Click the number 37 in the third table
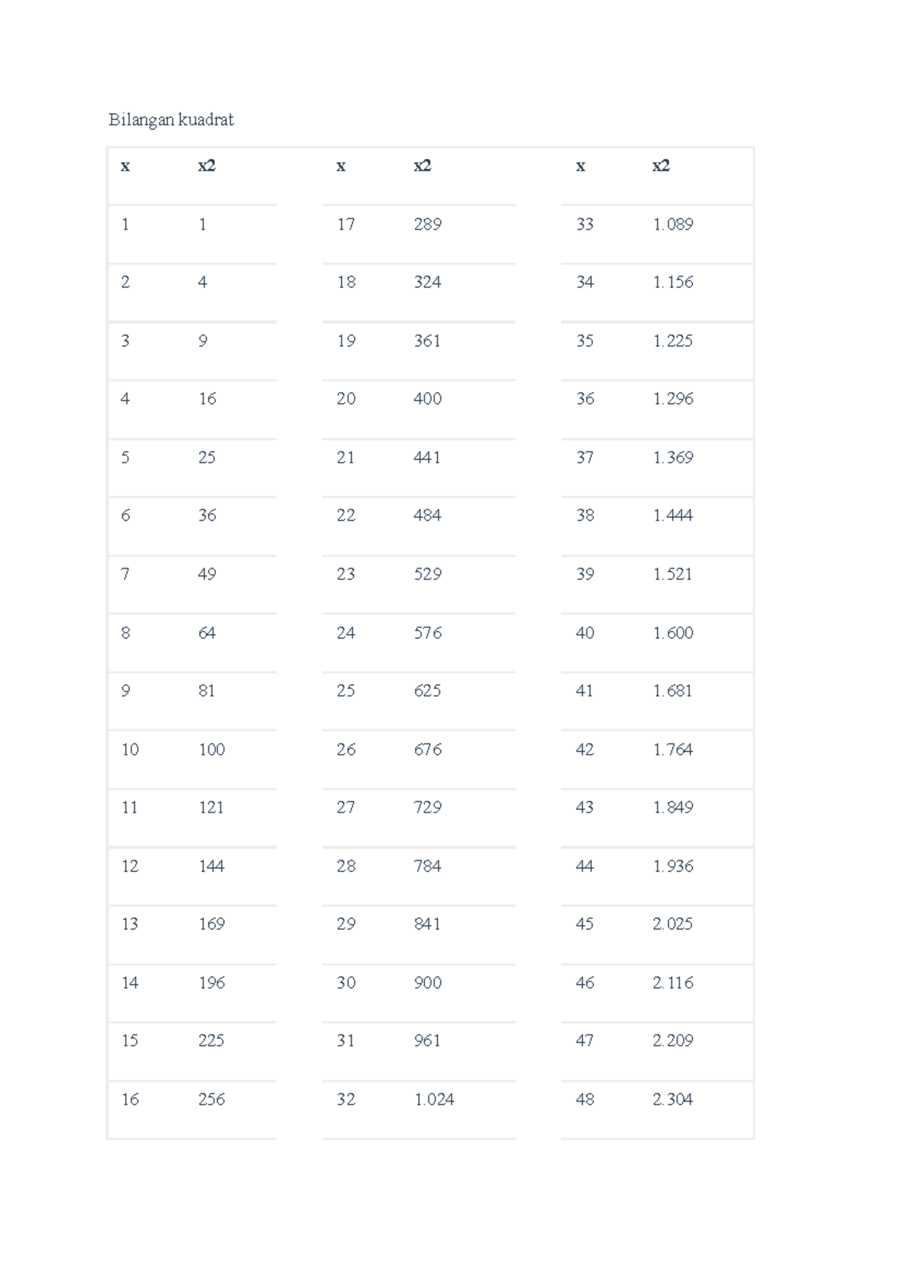Viewport: 900px width, 1274px height. 585,457
